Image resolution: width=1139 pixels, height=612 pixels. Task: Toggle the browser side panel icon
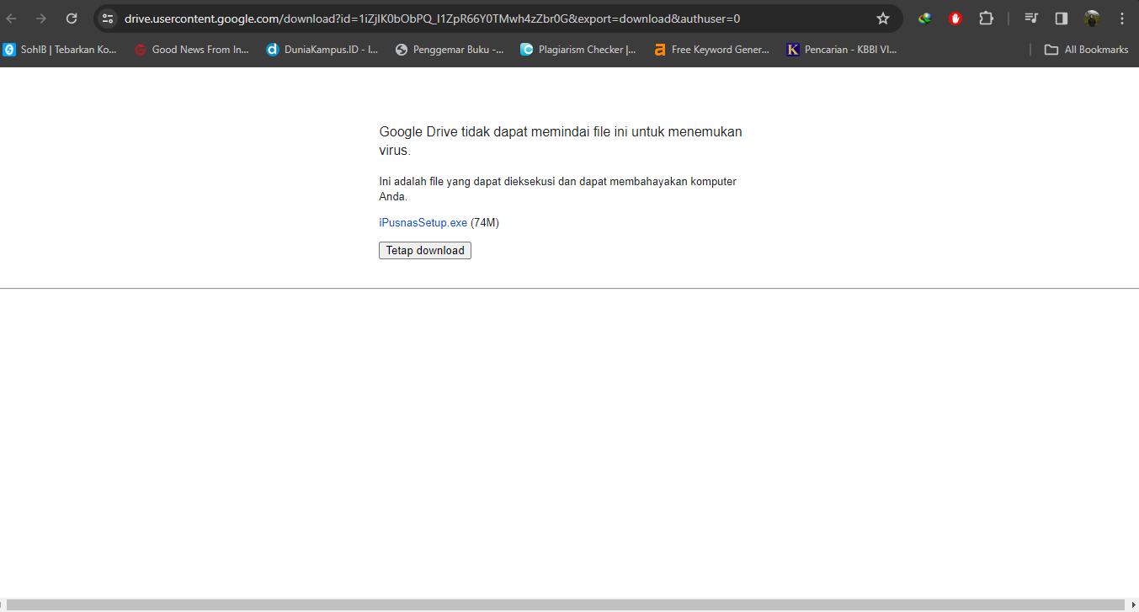[x=1062, y=19]
